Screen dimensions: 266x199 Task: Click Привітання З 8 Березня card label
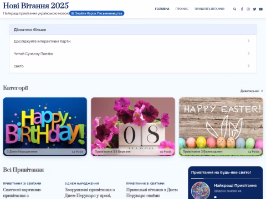pos(112,151)
